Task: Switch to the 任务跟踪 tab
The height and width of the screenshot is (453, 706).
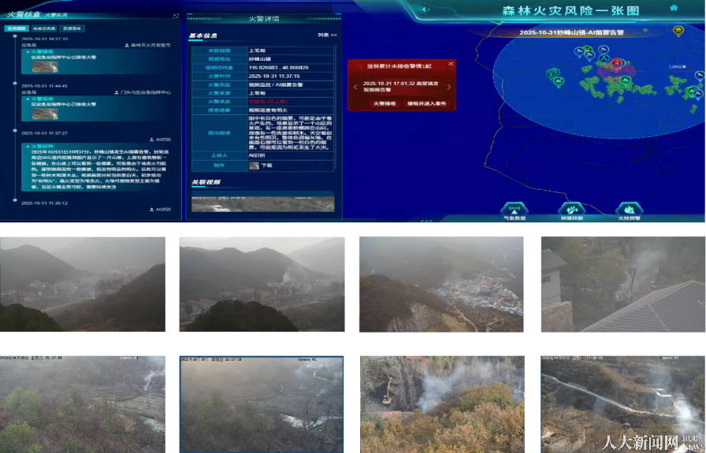Action: pos(15,28)
